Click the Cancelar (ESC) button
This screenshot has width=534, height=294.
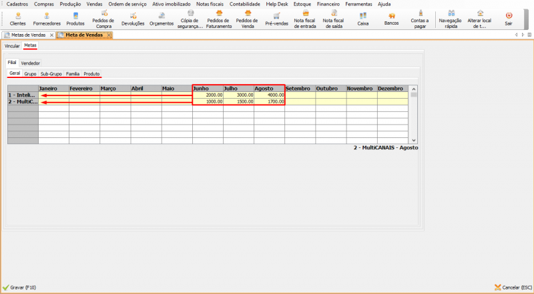coord(513,288)
